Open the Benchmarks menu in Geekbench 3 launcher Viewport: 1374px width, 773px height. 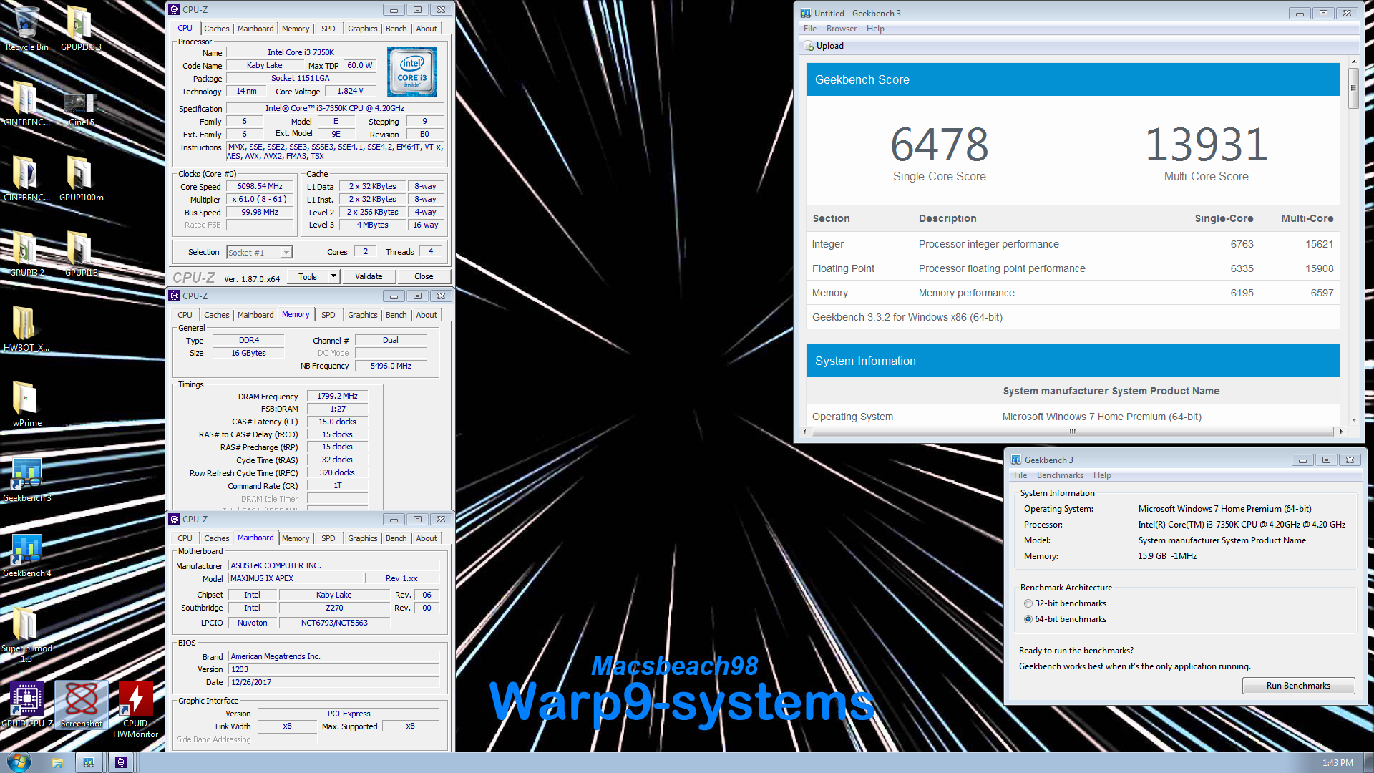pyautogui.click(x=1060, y=475)
